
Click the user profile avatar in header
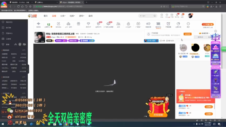tap(190, 16)
